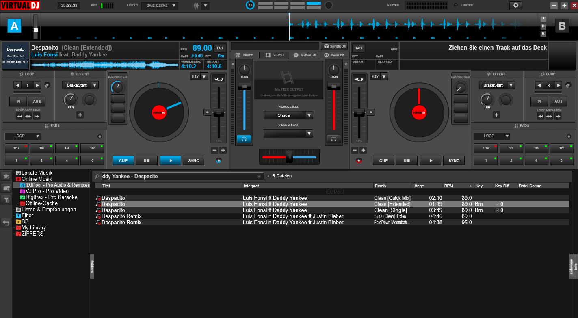Click the left sidebar favorites star icon

point(6,176)
